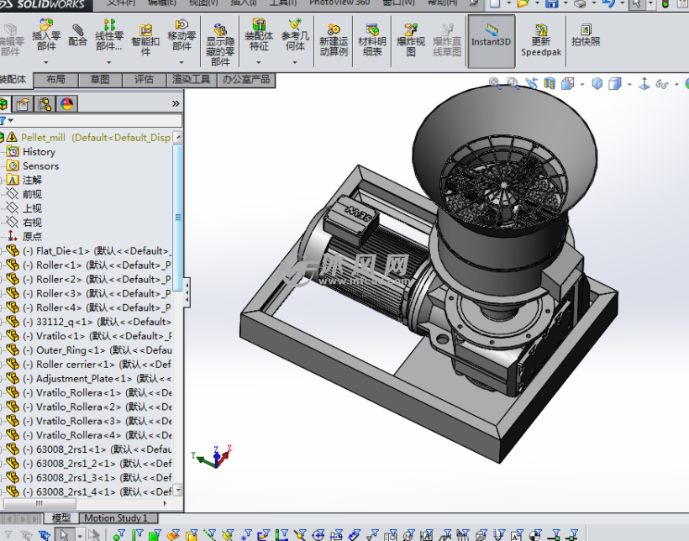689x541 pixels.
Task: Open the DisplayManager color ball tab
Action: point(66,104)
